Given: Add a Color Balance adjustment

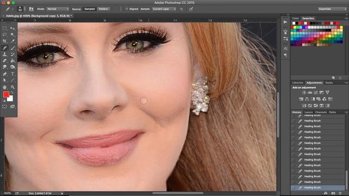Looking at the screenshot, I should point(307,99).
